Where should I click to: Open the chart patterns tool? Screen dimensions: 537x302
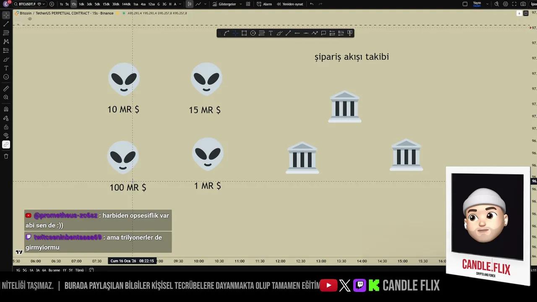(6, 42)
